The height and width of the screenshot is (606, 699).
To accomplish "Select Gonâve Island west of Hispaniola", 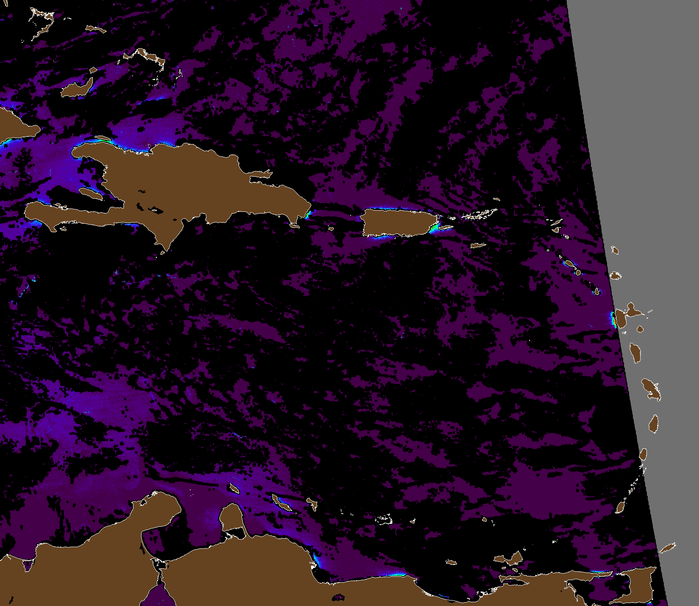I will 92,194.
